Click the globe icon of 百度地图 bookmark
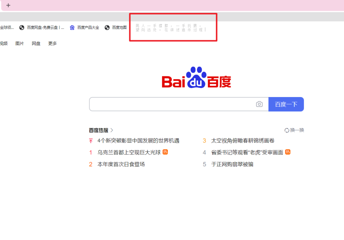The width and height of the screenshot is (344, 240). pos(107,27)
